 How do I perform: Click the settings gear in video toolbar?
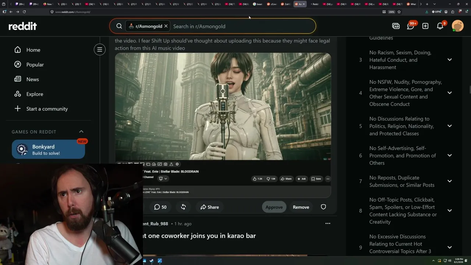pyautogui.click(x=177, y=164)
